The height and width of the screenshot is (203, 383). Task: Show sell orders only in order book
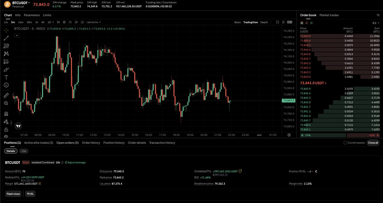[x=307, y=23]
